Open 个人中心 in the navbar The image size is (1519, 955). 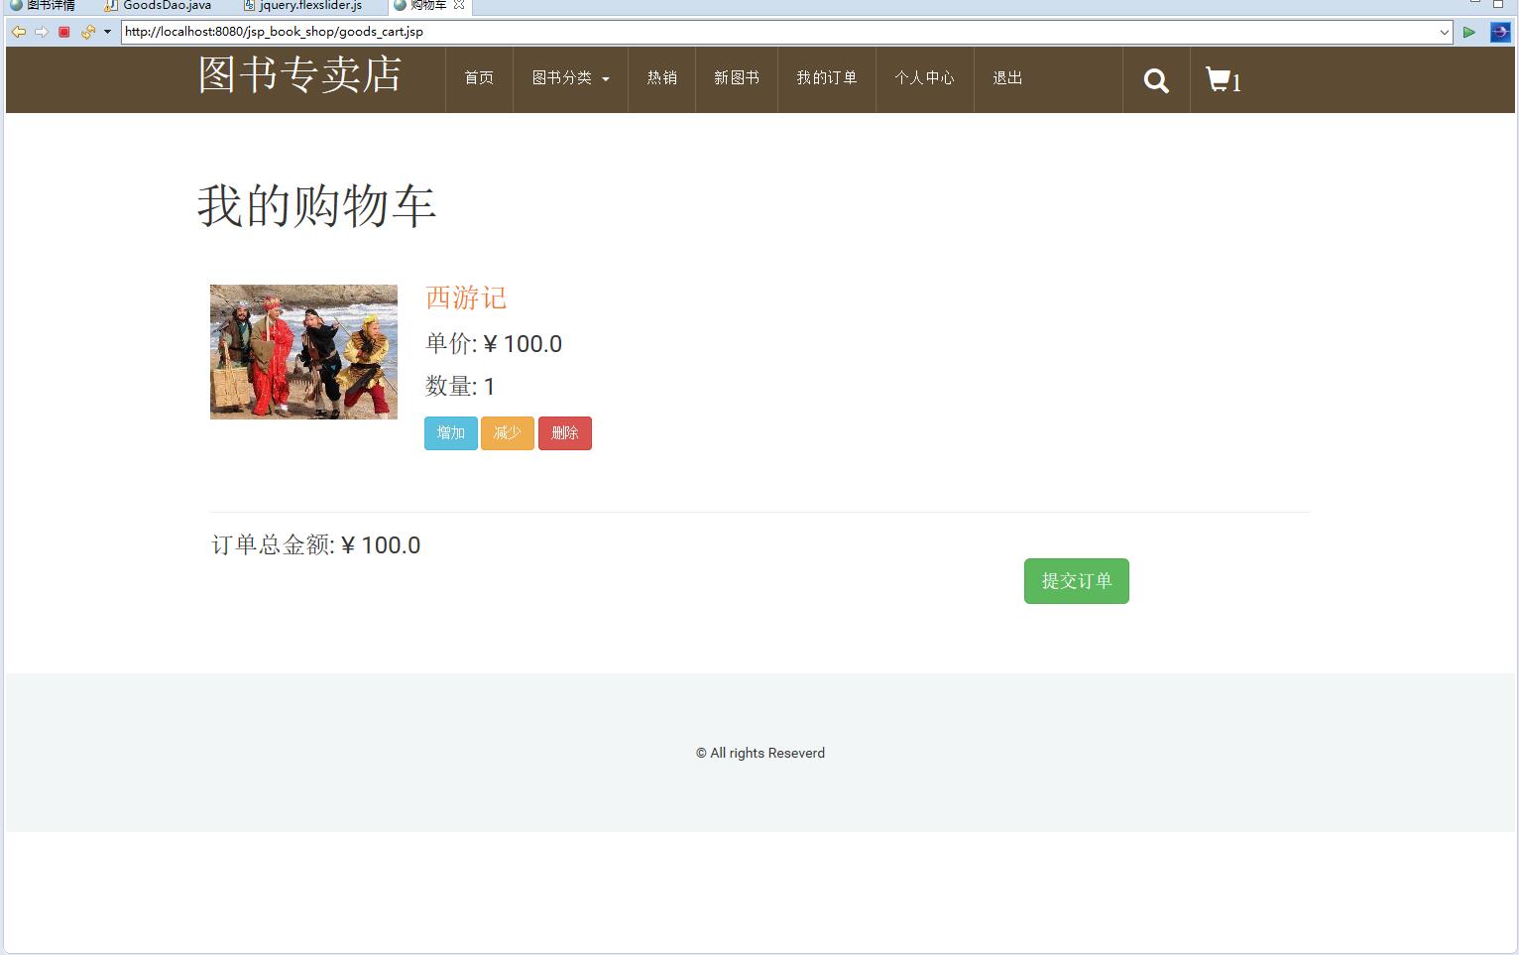click(924, 78)
